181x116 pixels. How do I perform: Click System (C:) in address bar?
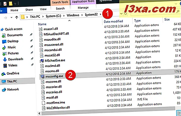[x=53, y=16]
